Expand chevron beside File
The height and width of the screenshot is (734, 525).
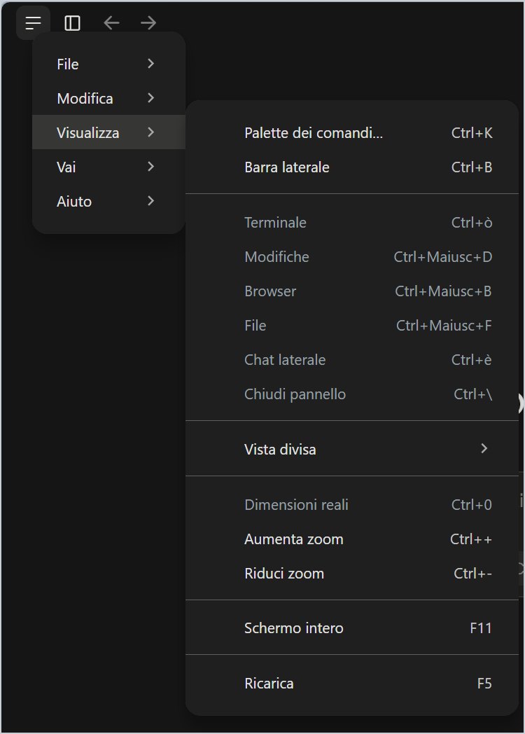tap(150, 64)
